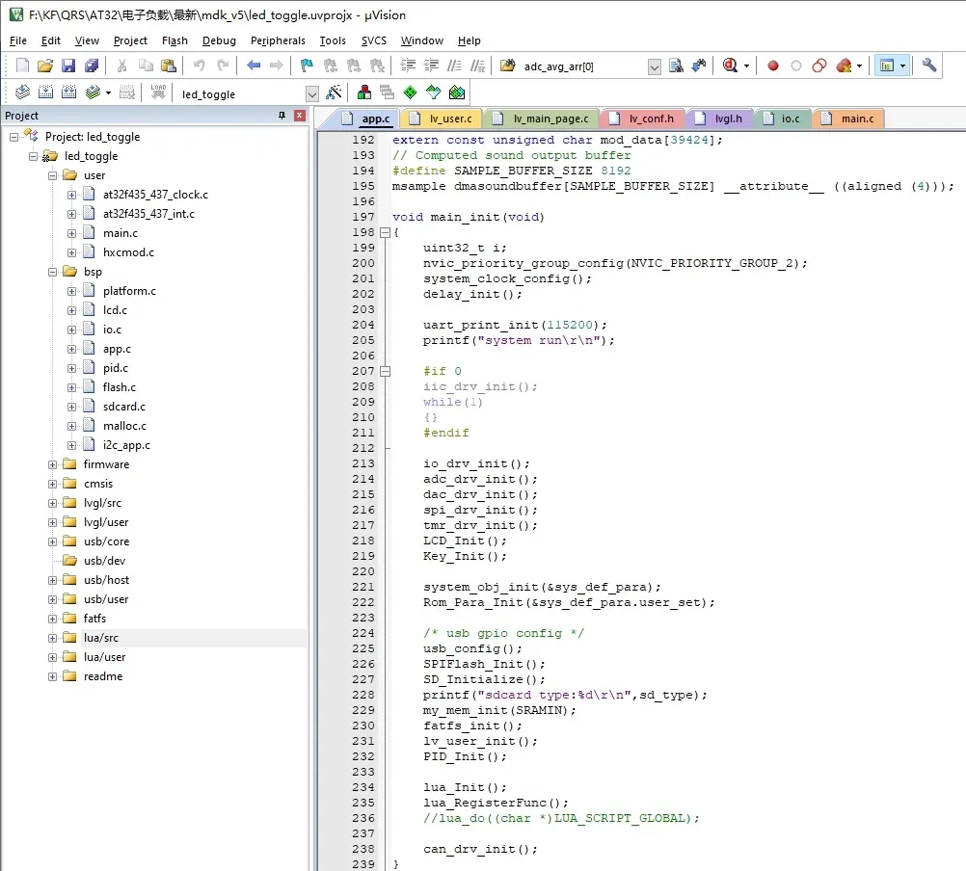Open the Peripherals menu
This screenshot has height=871, width=966.
point(278,40)
